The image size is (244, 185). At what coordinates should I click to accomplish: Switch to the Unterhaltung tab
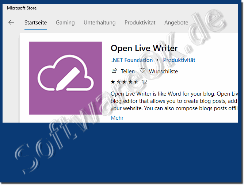tap(100, 23)
